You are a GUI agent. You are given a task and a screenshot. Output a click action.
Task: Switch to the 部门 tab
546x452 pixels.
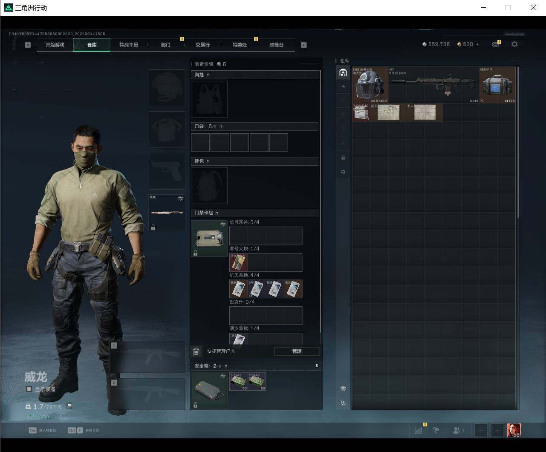tap(166, 45)
